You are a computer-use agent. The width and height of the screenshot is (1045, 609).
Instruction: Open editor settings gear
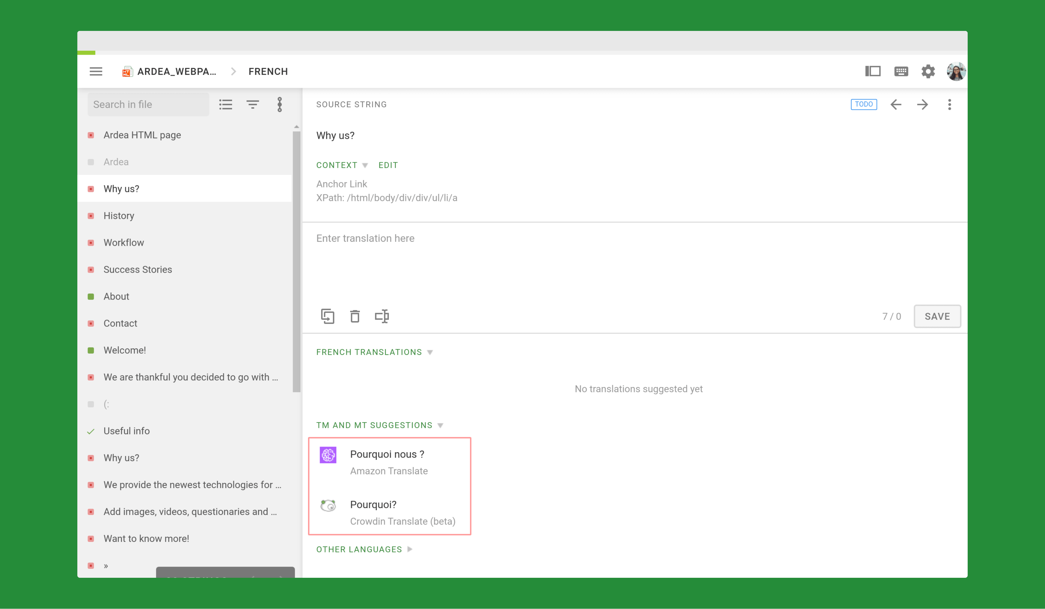click(928, 71)
